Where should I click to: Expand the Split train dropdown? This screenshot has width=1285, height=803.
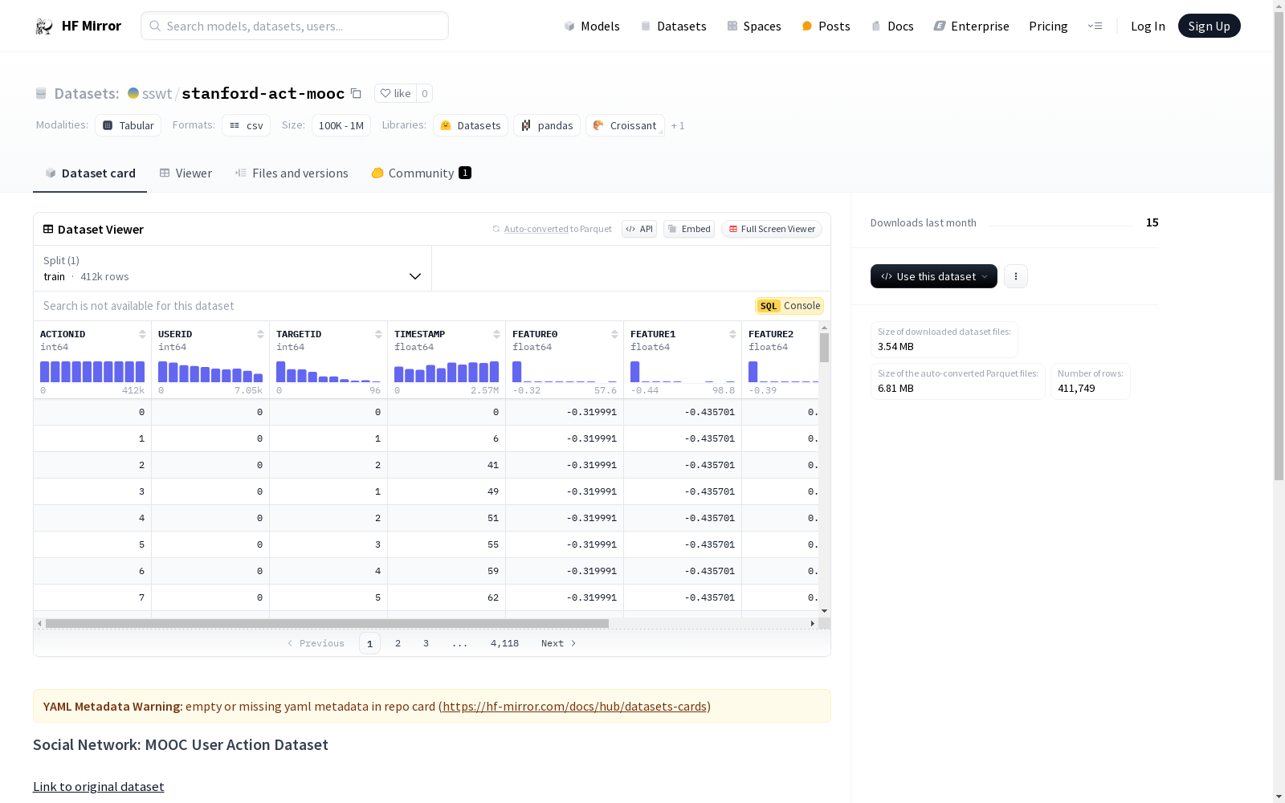[x=233, y=268]
